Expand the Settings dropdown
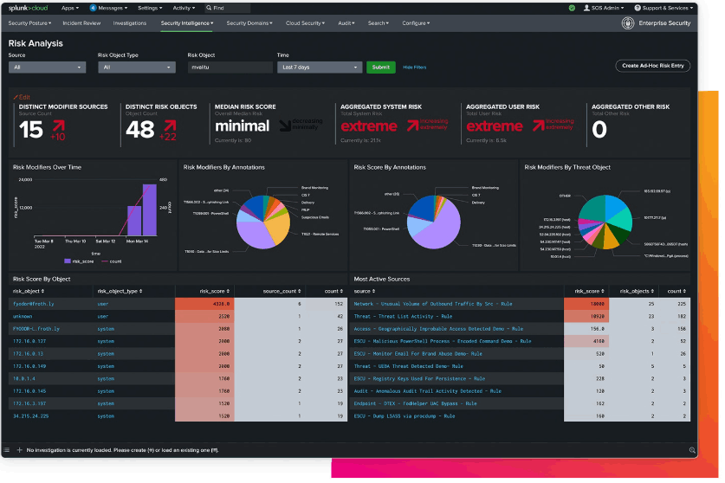Screen dimensions: 725x483 pyautogui.click(x=150, y=8)
